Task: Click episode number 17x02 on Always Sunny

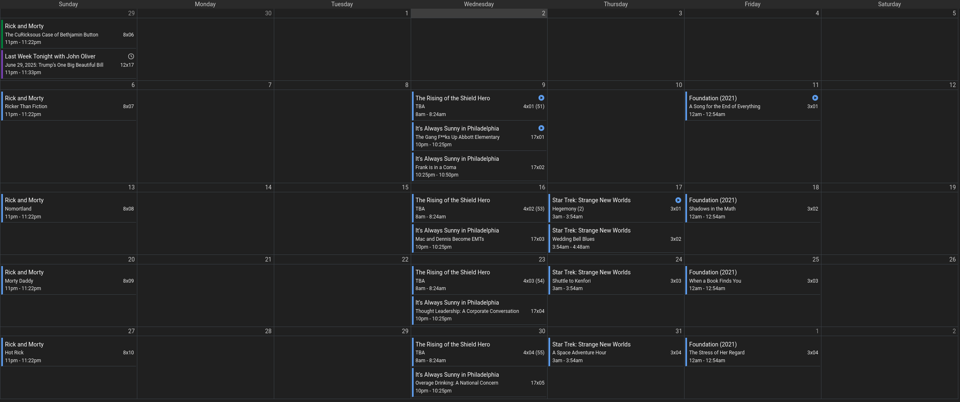Action: coord(537,167)
